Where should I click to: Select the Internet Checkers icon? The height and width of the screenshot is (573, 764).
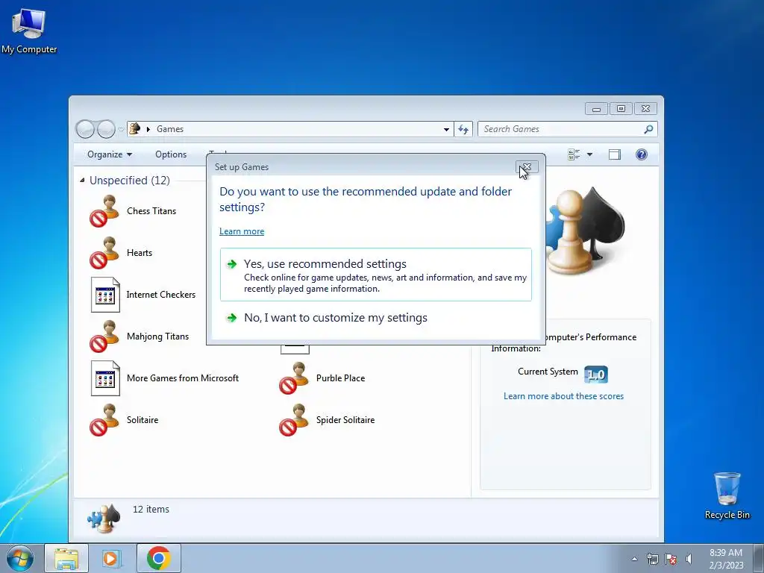click(105, 295)
